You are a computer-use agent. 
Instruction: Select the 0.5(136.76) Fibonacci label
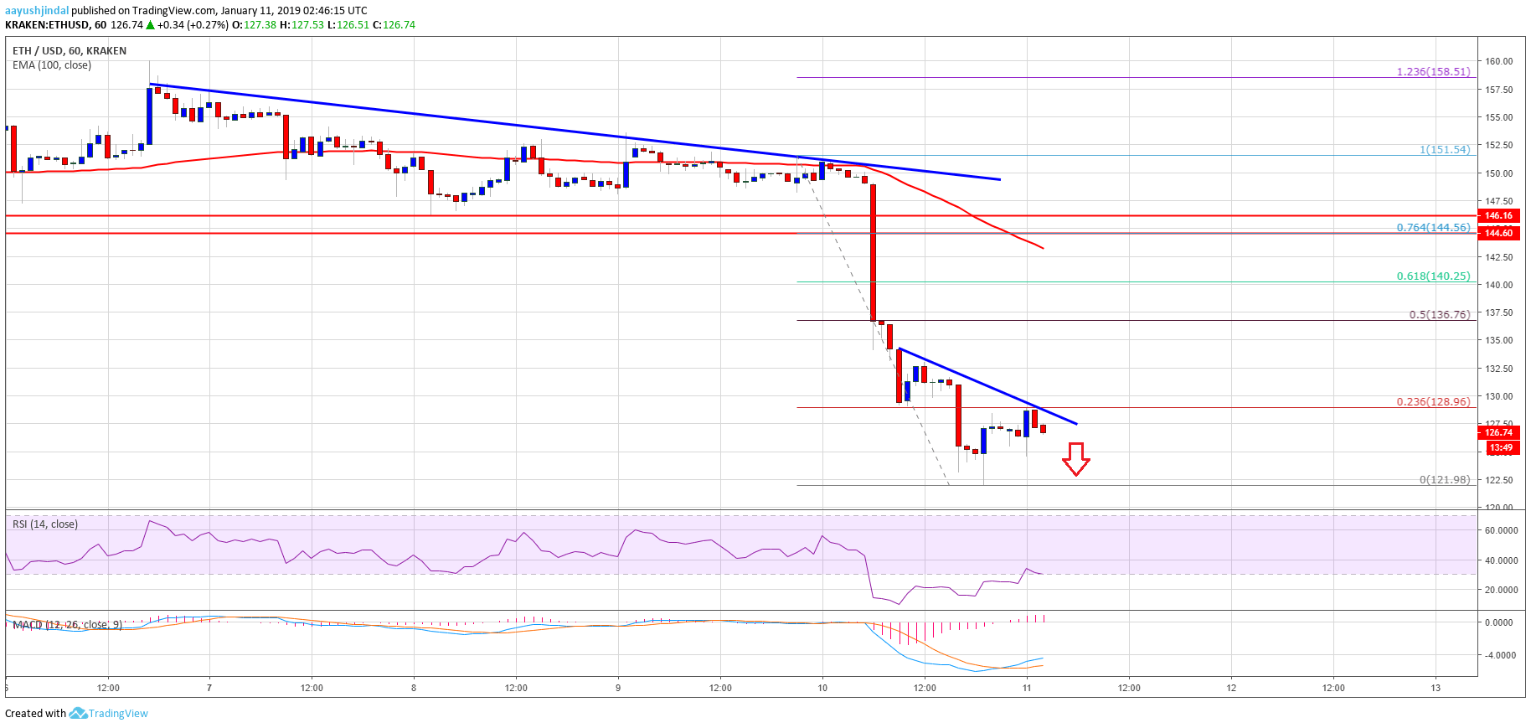1440,315
